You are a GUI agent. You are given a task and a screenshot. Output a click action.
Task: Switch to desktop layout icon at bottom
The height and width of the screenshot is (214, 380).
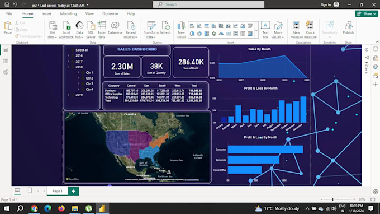pyautogui.click(x=17, y=190)
